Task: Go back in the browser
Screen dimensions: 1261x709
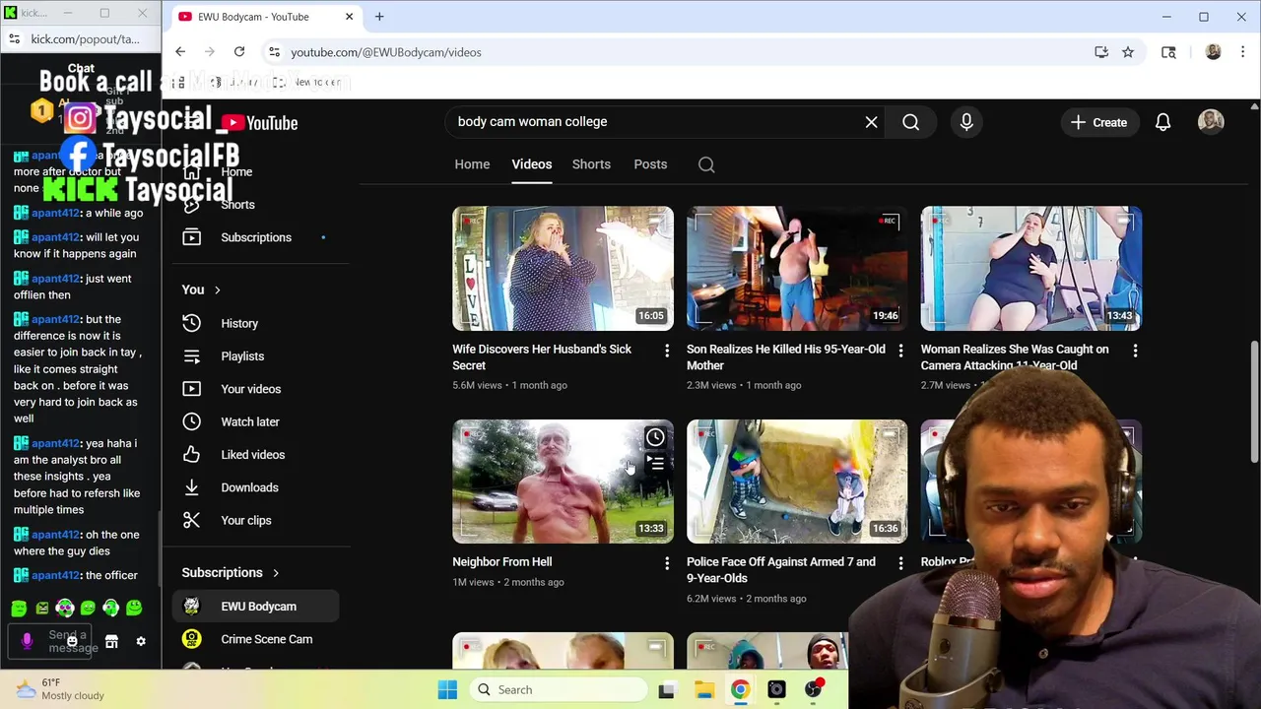Action: click(x=180, y=52)
